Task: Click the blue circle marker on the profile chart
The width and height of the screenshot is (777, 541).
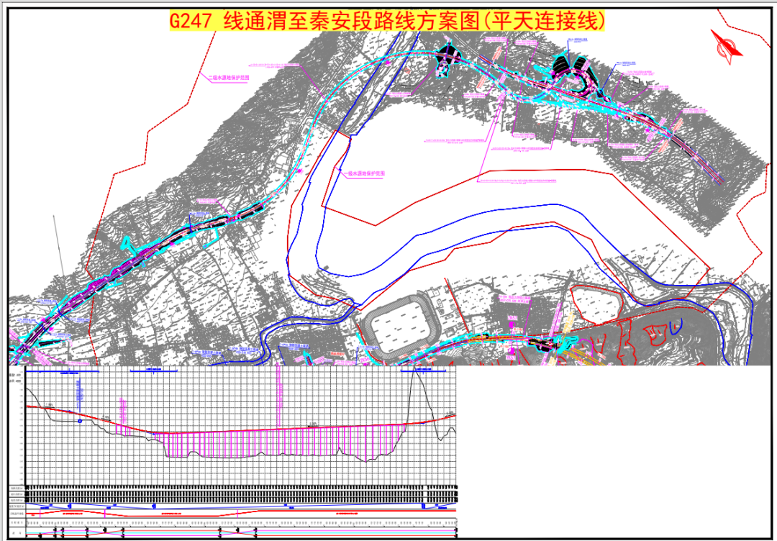Action: (x=79, y=421)
